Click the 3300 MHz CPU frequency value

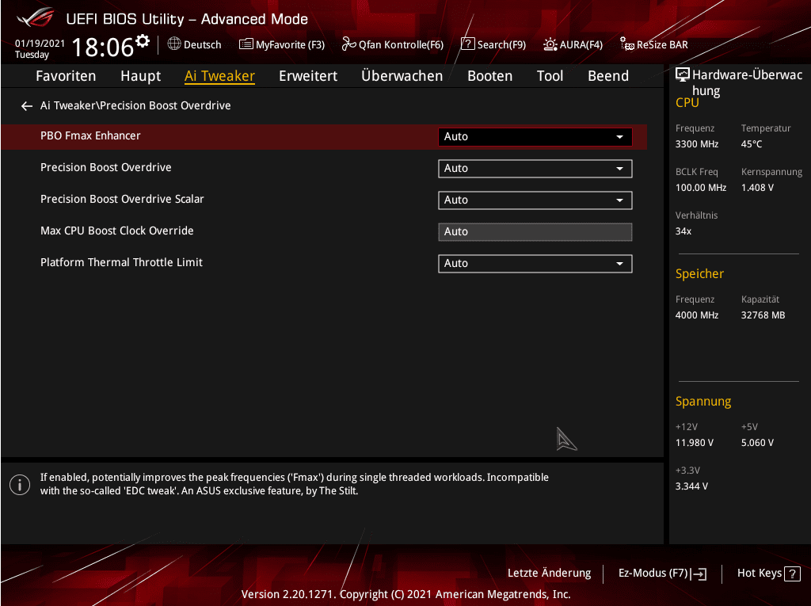tap(697, 144)
